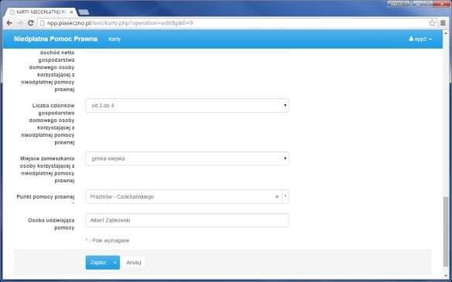
Task: Open a new browser tab
Action: click(84, 12)
